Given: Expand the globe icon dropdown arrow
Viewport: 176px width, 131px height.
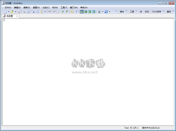Looking at the screenshot, I should tap(109, 12).
